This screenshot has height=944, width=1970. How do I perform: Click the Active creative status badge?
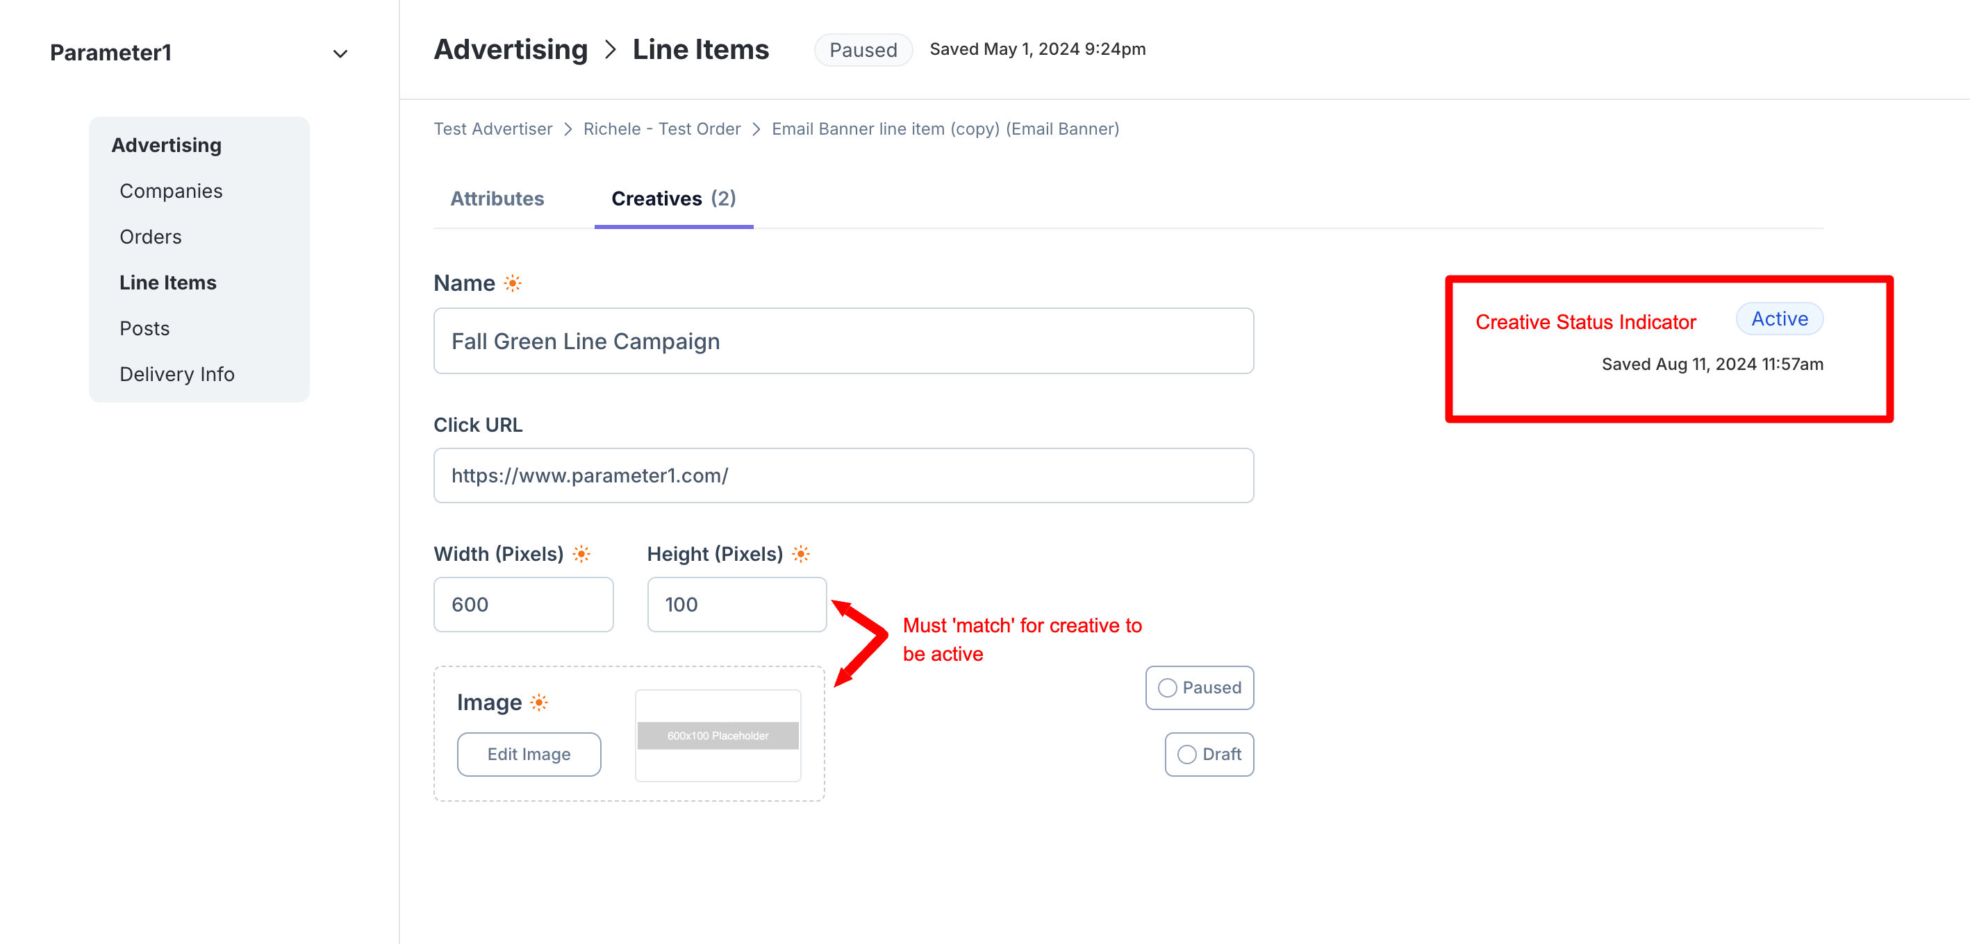(1779, 319)
